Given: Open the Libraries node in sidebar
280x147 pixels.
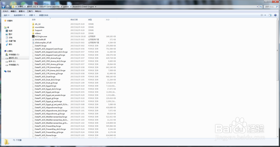Looking at the screenshot, I should [7, 27].
